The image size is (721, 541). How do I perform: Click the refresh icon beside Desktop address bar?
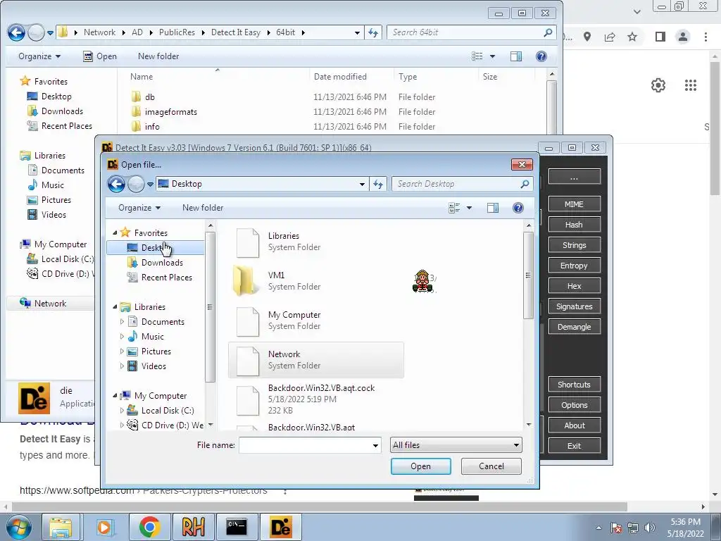(x=378, y=184)
